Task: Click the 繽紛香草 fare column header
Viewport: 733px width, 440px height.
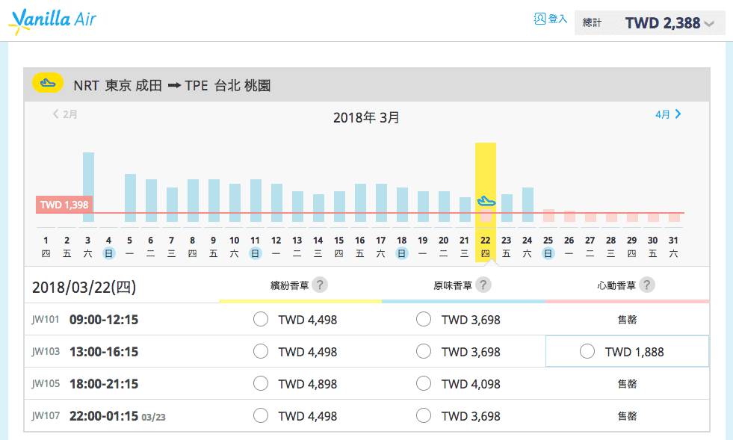Action: (x=289, y=285)
